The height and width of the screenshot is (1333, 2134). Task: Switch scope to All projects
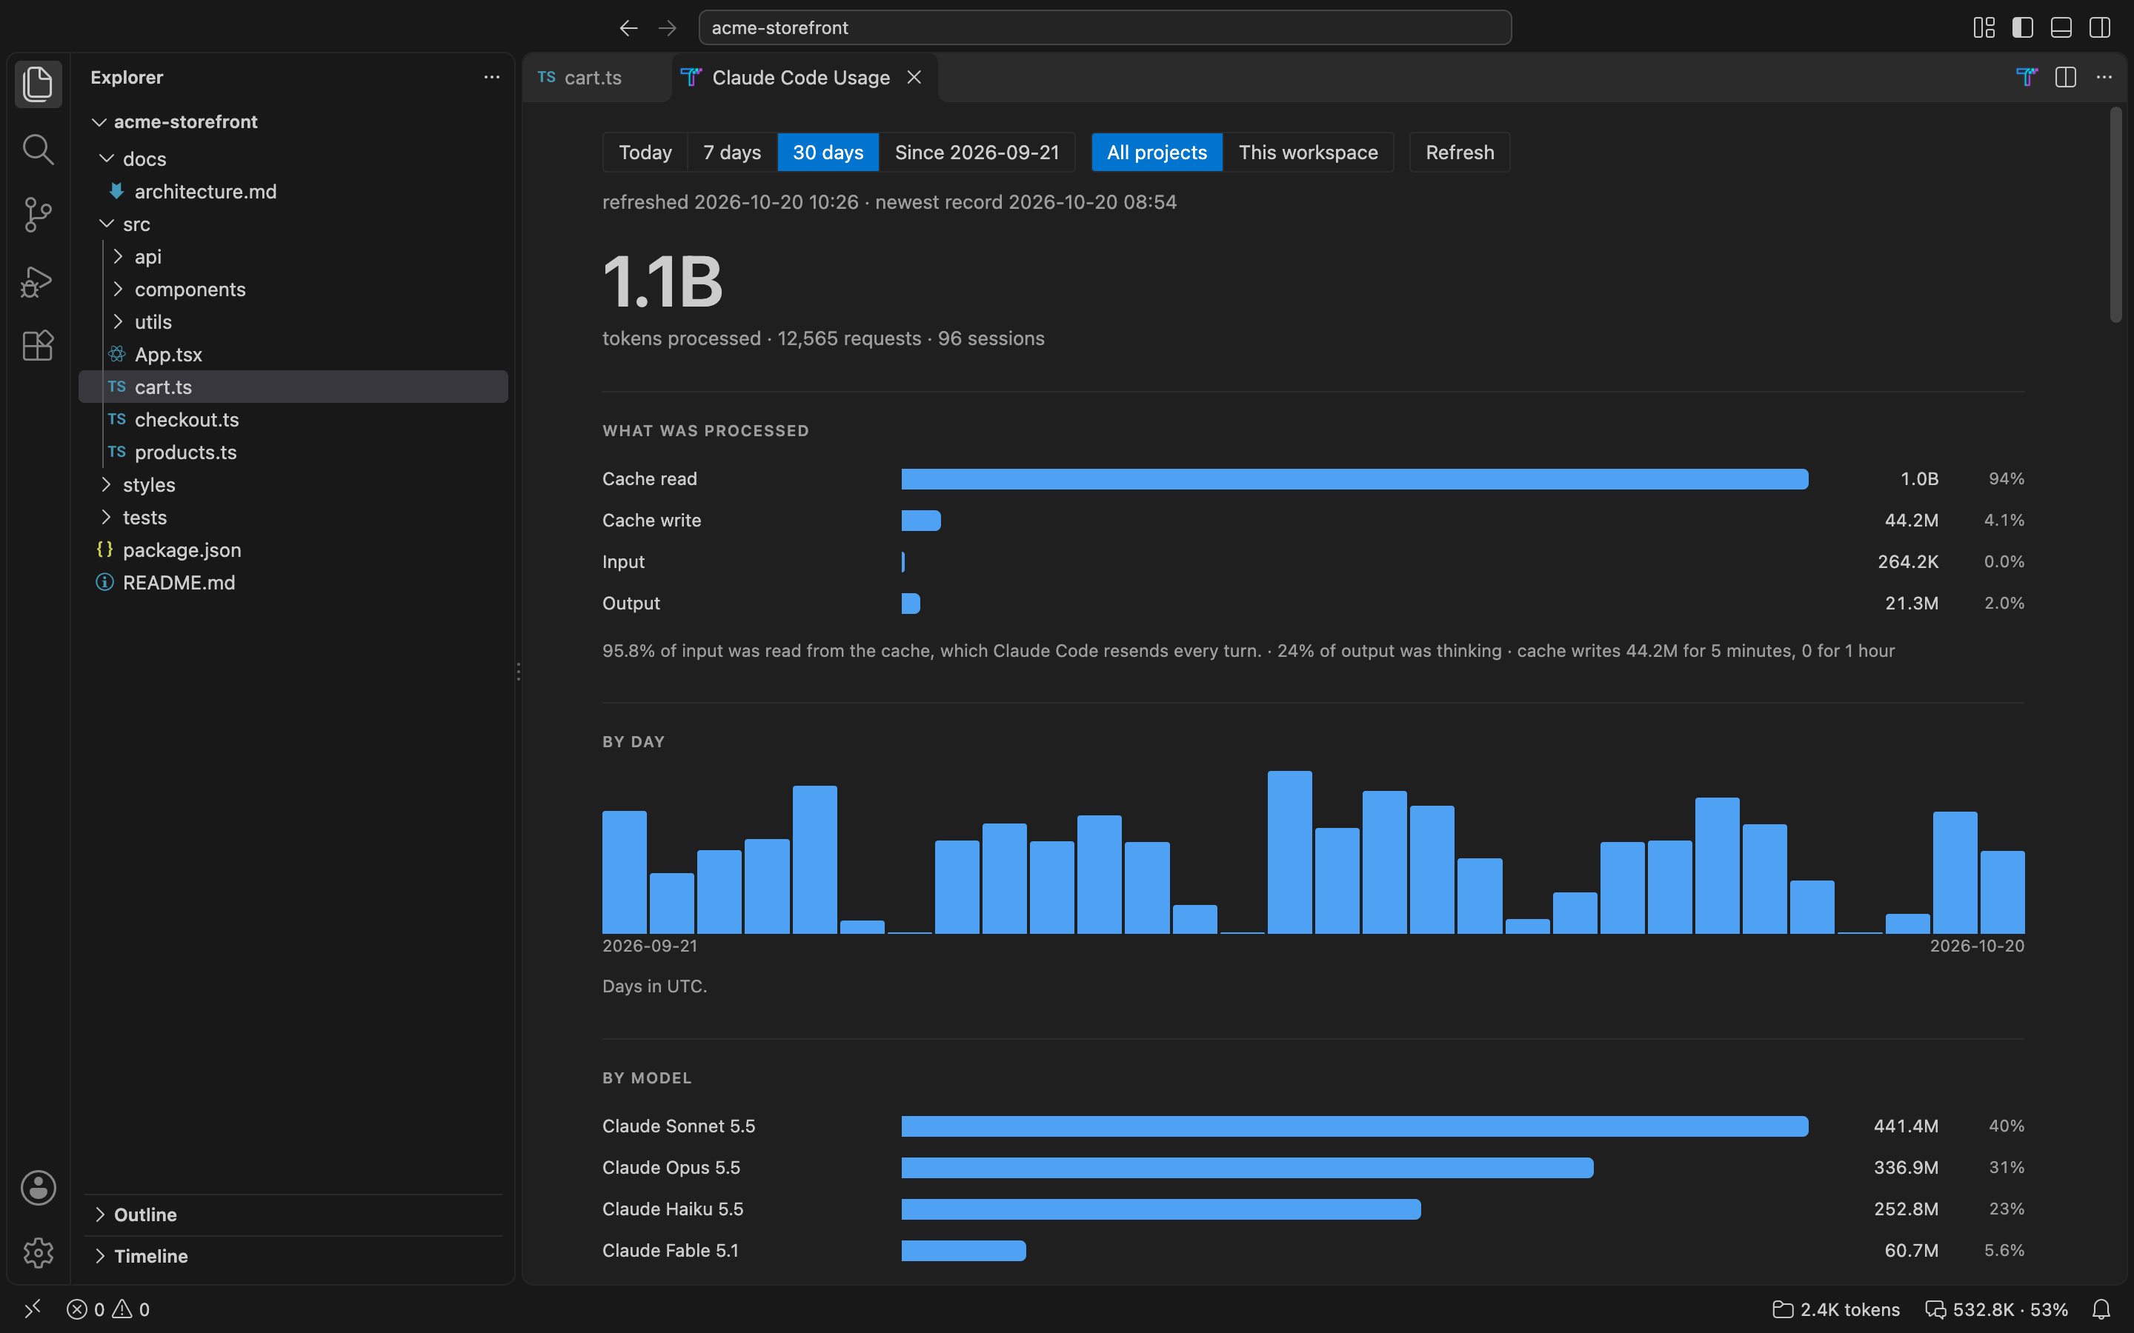[1157, 153]
